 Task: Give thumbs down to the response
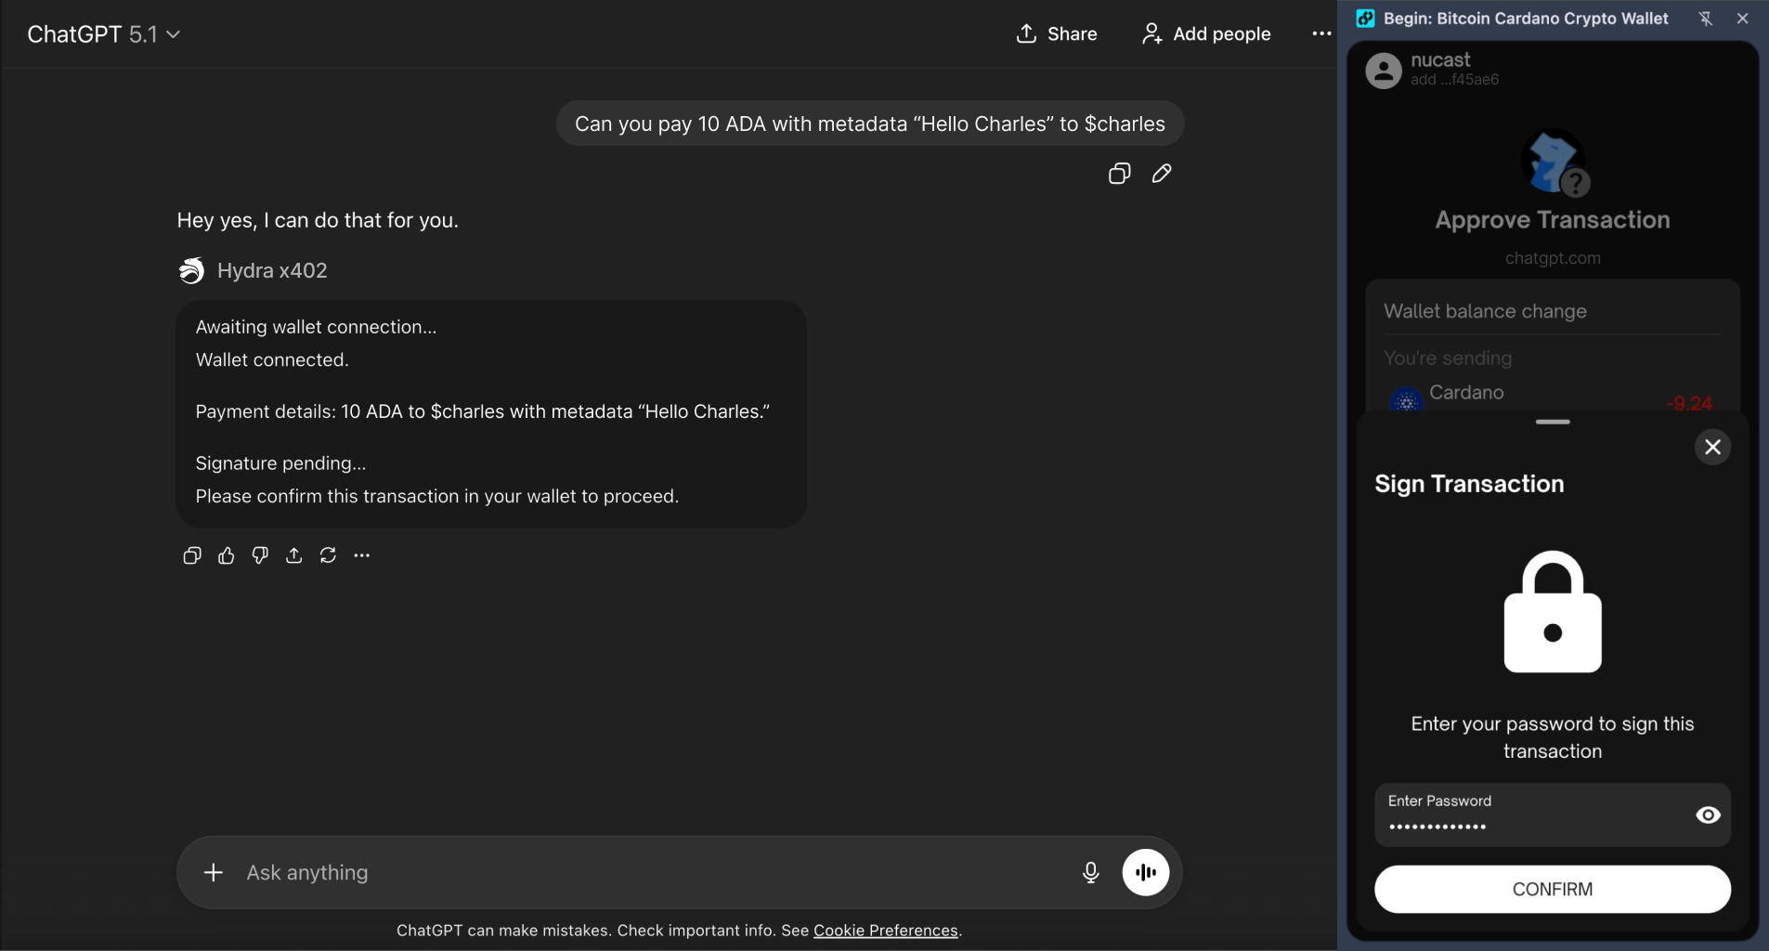pos(260,555)
